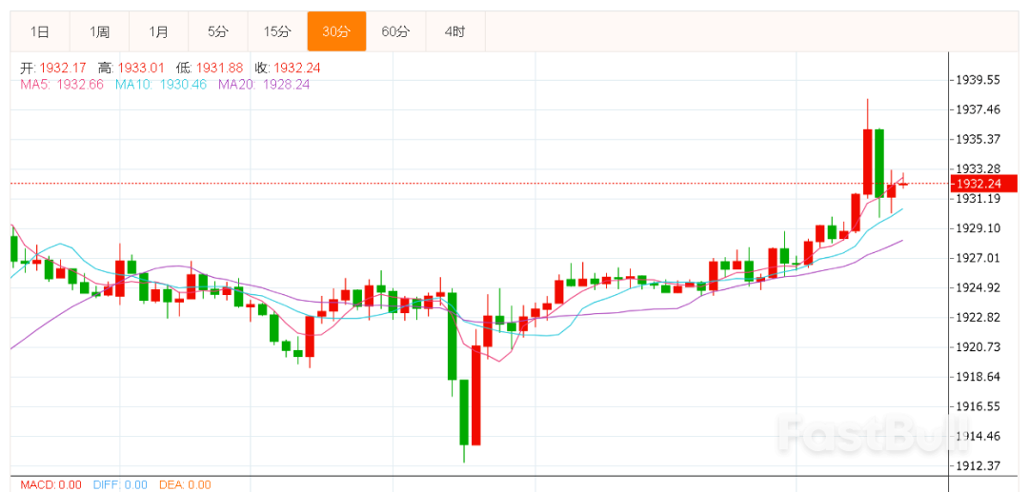Click the 1939.55 price axis label
The image size is (1029, 492).
click(x=978, y=80)
